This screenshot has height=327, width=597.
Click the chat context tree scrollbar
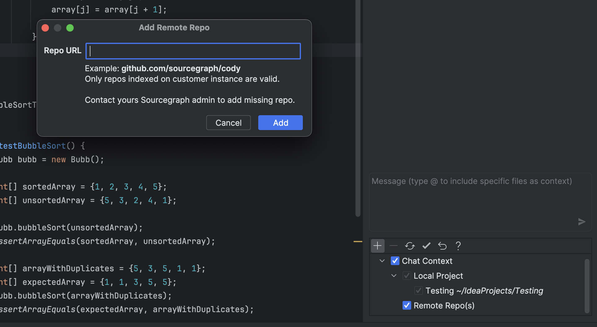(x=587, y=286)
